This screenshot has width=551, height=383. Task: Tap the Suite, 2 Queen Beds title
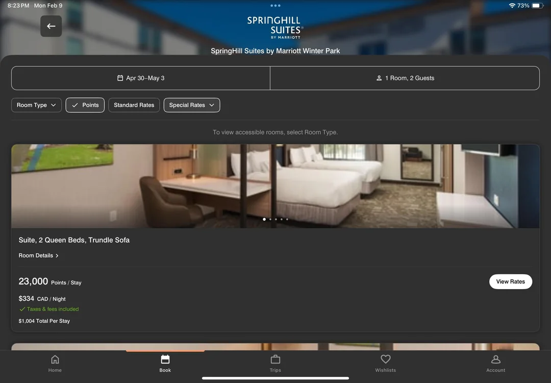click(x=74, y=240)
